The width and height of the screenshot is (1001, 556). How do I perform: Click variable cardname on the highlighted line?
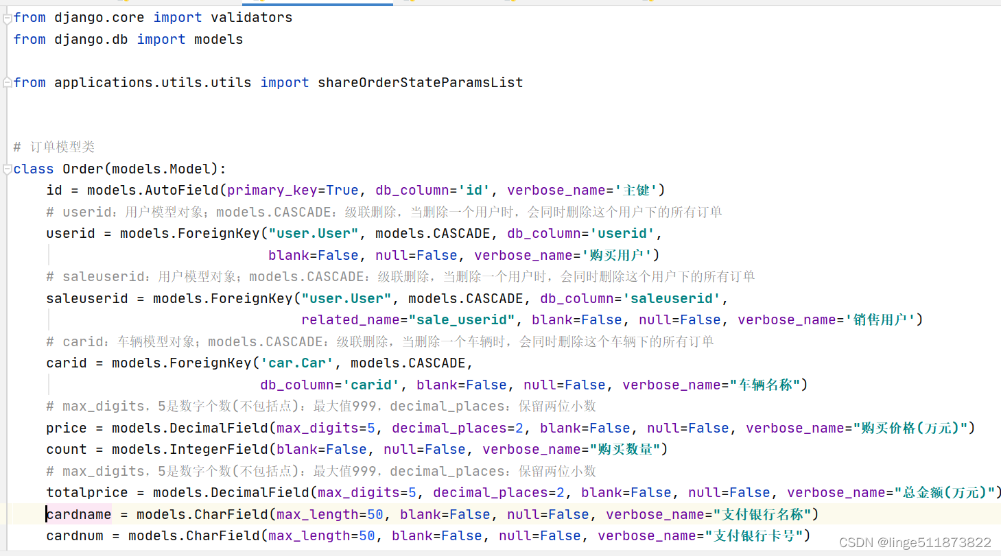tap(79, 515)
